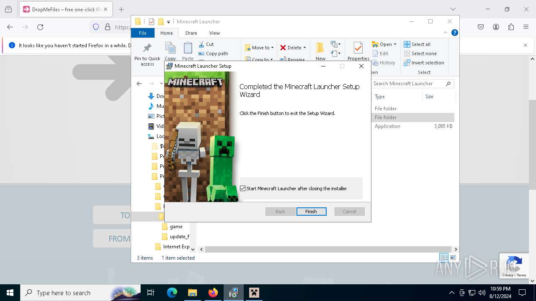This screenshot has width=536, height=301.
Task: Click the red Delete icon
Action: coord(283,48)
